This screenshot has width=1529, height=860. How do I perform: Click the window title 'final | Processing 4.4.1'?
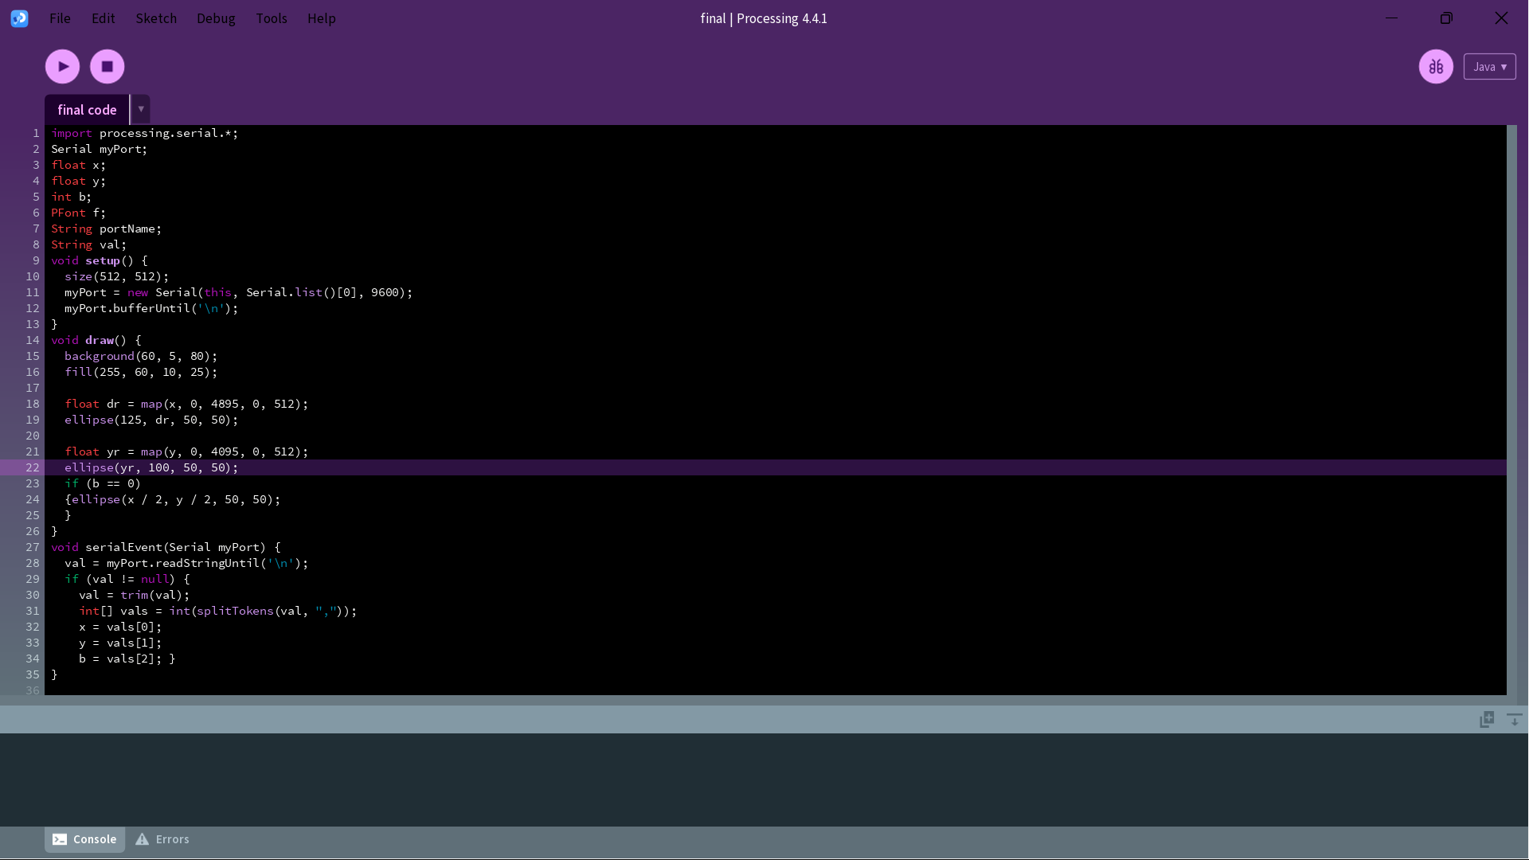click(764, 18)
